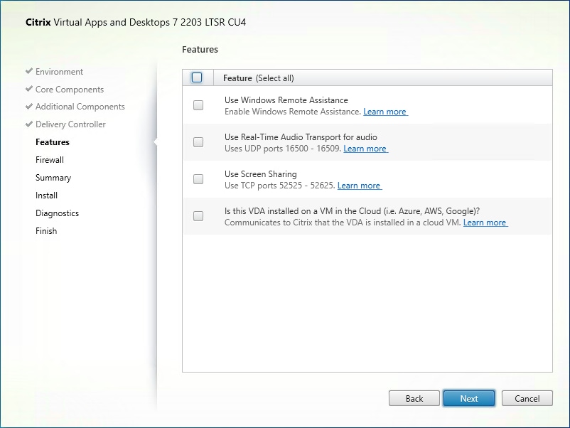Screen dimensions: 570x428
Task: Click the Summary step in sidebar
Action: point(53,178)
